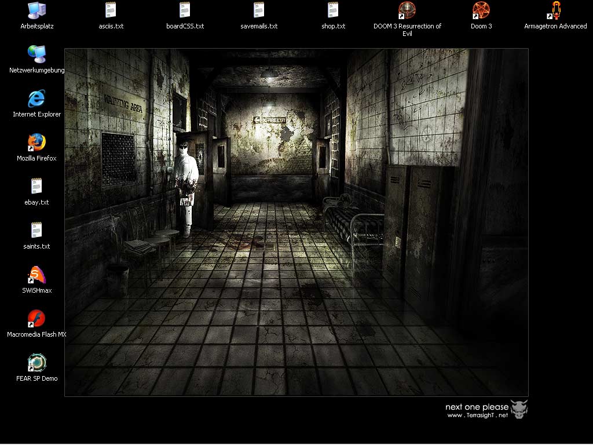Select the Armagetron Advanced shortcut

point(555,10)
